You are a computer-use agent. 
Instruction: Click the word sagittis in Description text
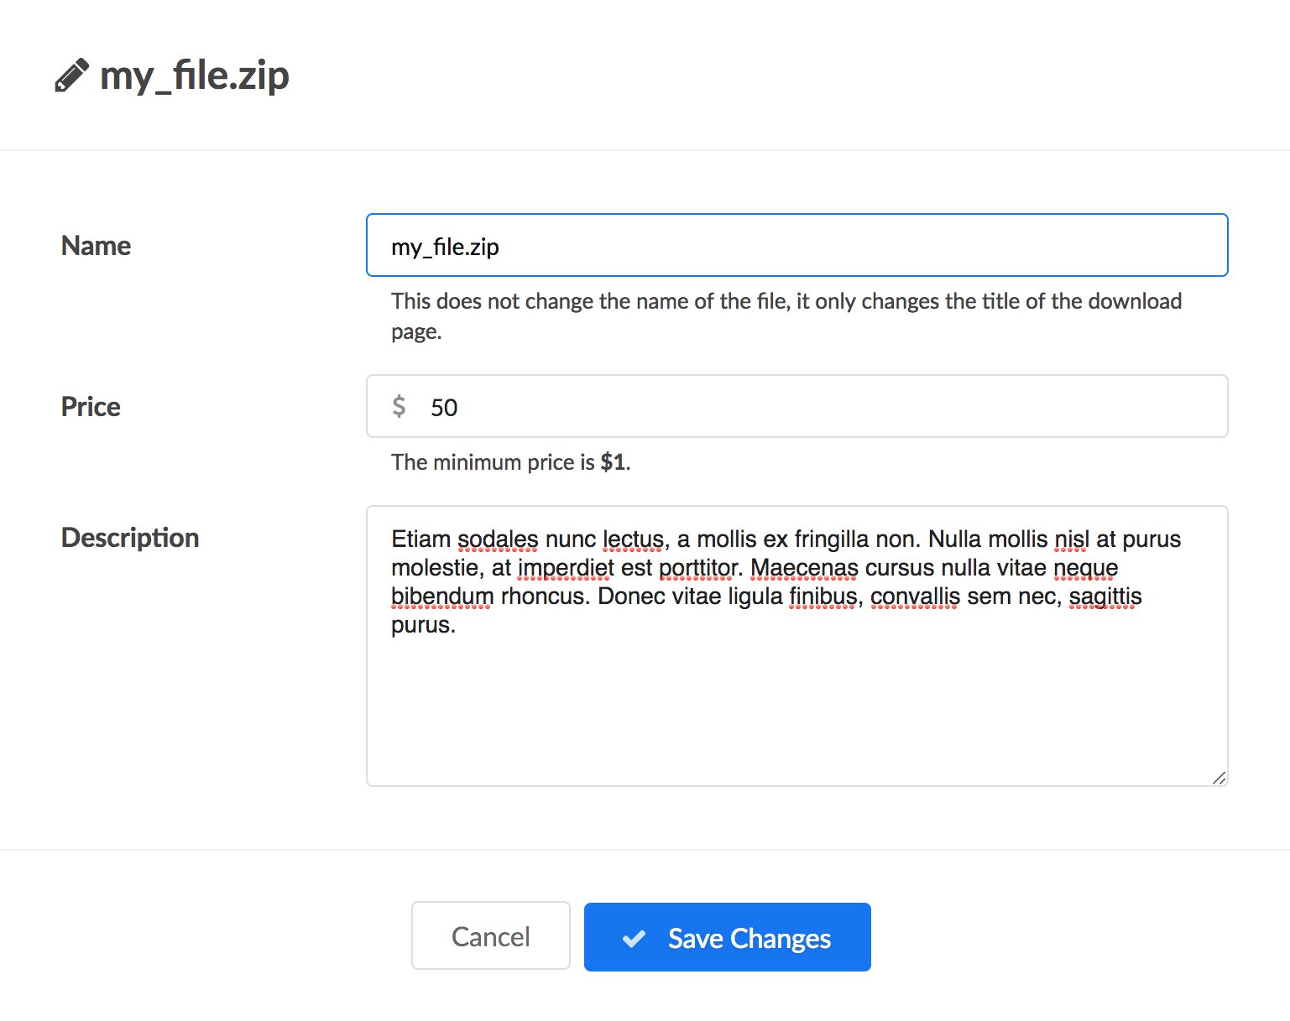[1105, 596]
